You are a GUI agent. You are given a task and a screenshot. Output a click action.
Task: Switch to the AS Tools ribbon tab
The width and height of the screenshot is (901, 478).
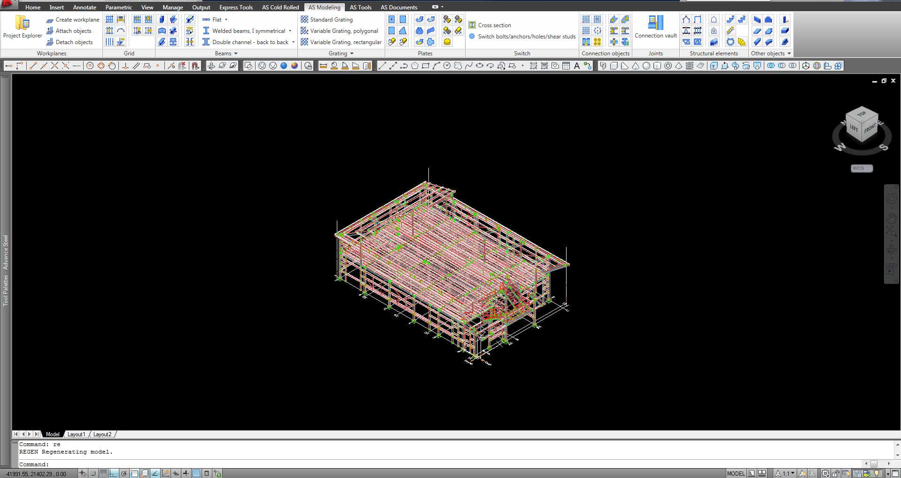point(360,8)
